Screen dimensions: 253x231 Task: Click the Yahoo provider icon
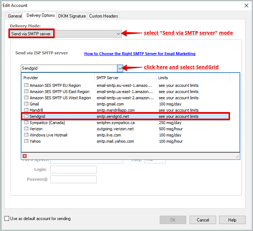[26, 141]
